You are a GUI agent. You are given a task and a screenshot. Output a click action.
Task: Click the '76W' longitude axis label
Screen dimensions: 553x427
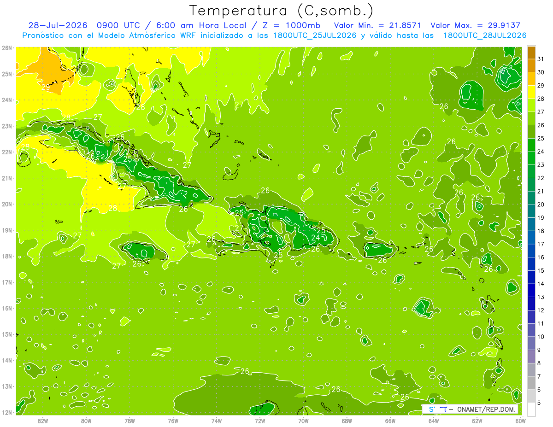tap(173, 421)
